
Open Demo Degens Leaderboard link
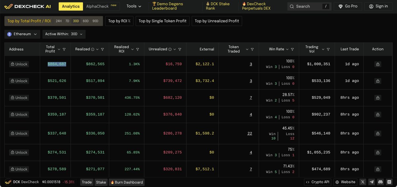[x=168, y=6]
